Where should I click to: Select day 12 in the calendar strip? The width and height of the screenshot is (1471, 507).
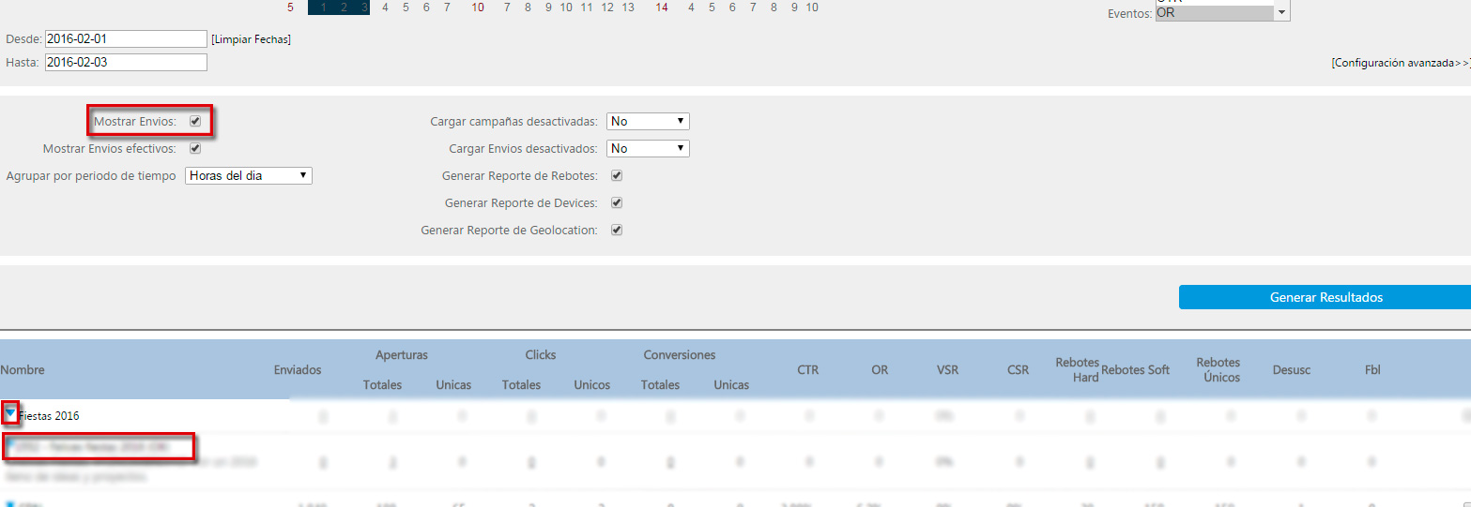pos(607,7)
